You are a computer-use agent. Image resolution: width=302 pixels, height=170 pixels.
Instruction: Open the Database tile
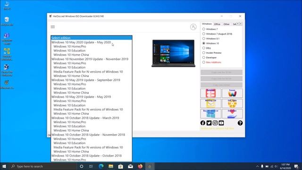click(x=211, y=93)
